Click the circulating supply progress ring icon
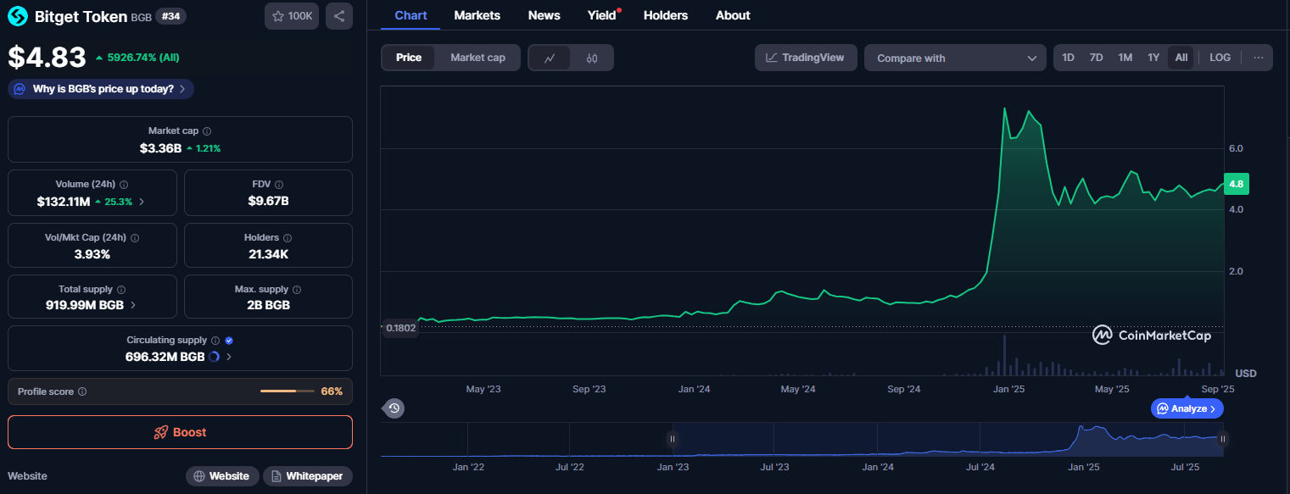 pos(214,357)
